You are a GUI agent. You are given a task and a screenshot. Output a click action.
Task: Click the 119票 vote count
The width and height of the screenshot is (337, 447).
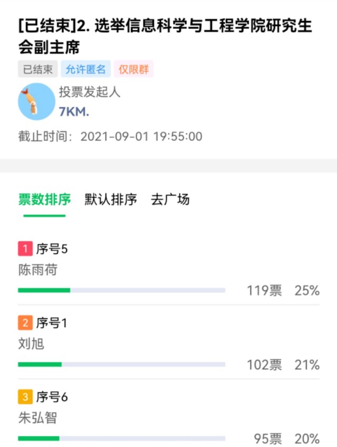point(264,290)
